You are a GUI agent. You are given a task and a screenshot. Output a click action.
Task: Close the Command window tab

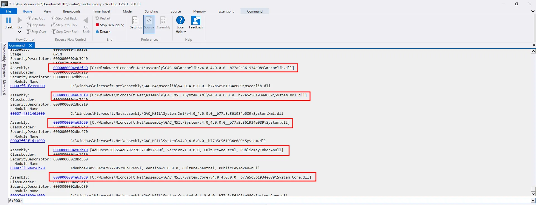coord(30,45)
